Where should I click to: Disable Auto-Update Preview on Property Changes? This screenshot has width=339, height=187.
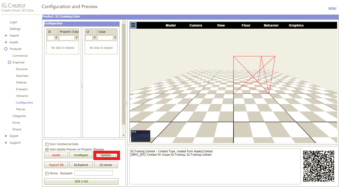[47, 149]
